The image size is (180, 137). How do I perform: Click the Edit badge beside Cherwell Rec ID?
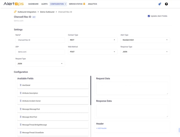point(34,17)
